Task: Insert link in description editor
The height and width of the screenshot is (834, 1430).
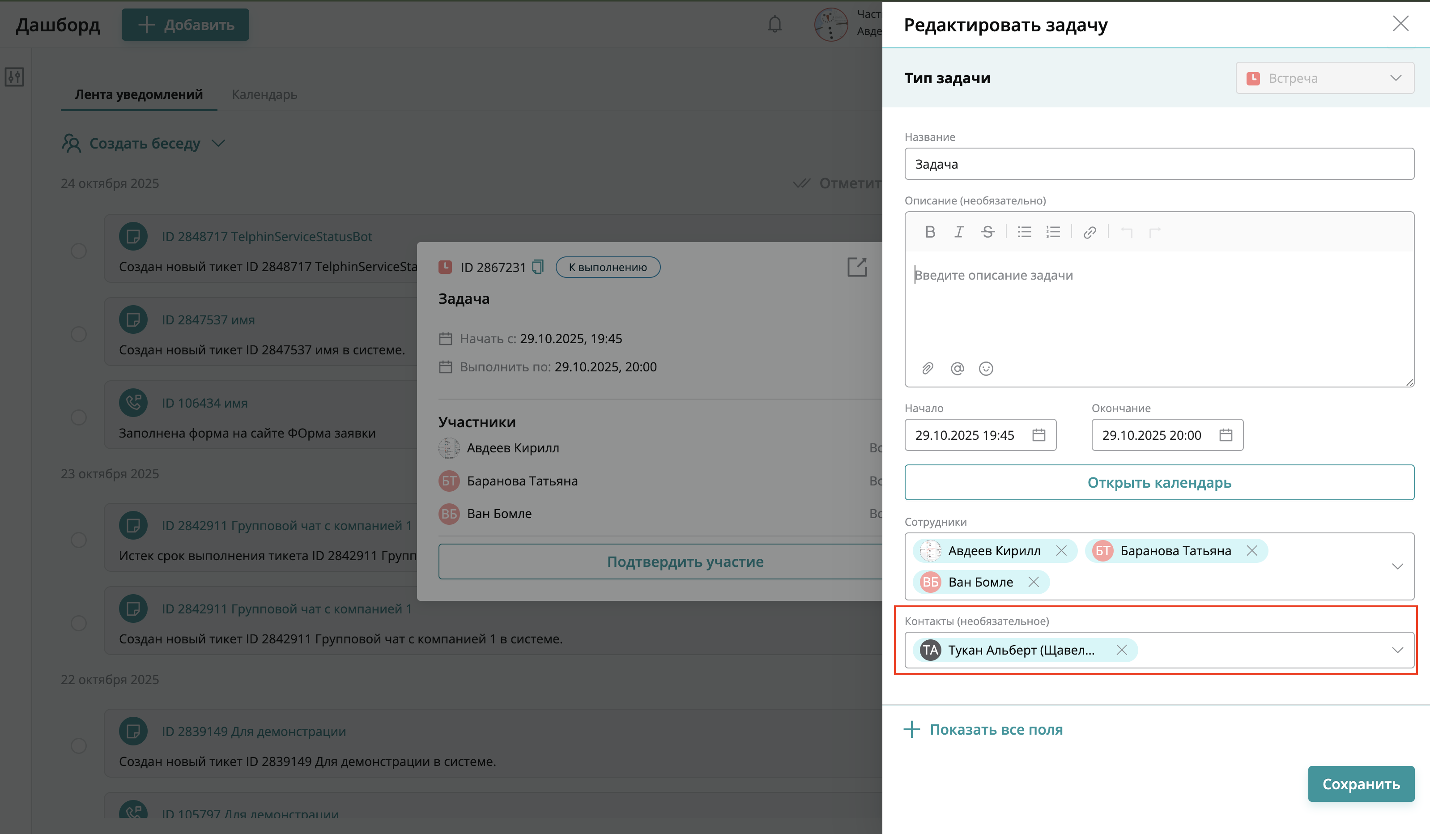Action: [x=1090, y=232]
